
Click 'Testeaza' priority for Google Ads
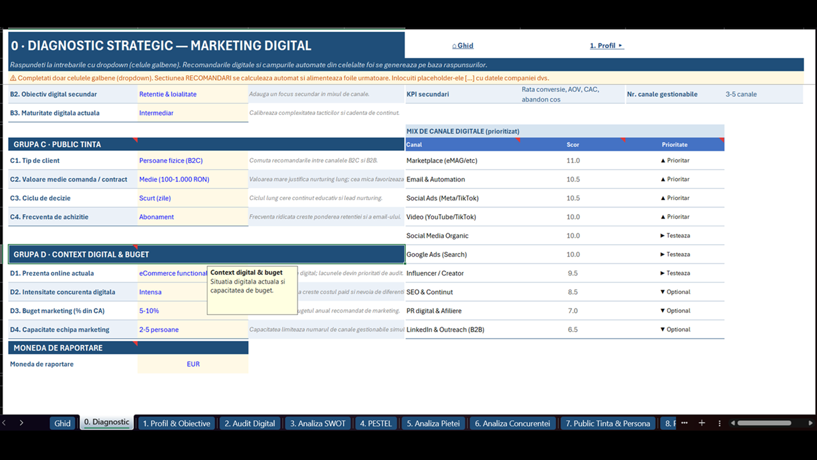click(x=675, y=254)
